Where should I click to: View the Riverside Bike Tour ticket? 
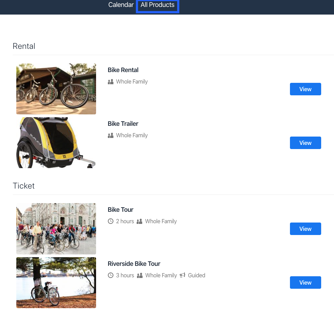click(x=305, y=282)
